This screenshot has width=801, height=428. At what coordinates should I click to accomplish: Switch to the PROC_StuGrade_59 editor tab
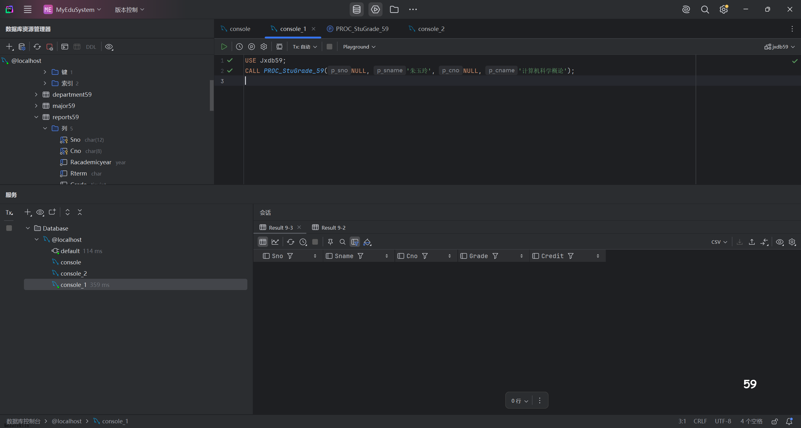pyautogui.click(x=362, y=29)
